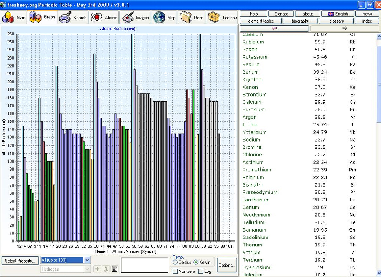381x277 pixels.
Task: Open the glossary page
Action: 336,21
